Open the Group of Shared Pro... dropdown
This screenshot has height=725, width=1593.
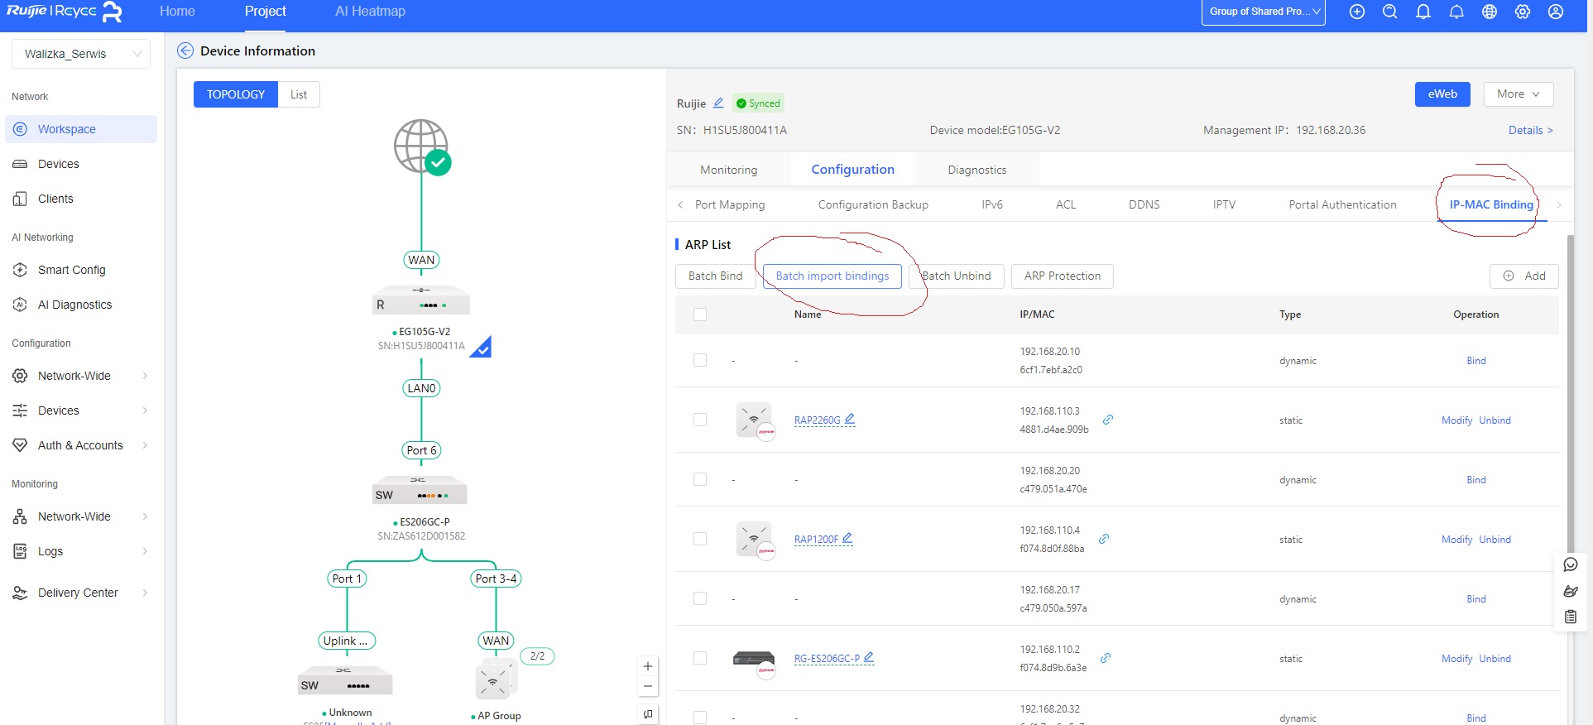coord(1264,12)
